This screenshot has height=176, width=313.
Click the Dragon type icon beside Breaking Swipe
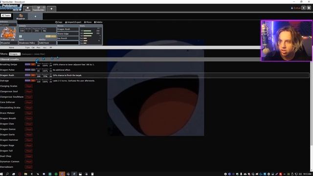(x=27, y=65)
